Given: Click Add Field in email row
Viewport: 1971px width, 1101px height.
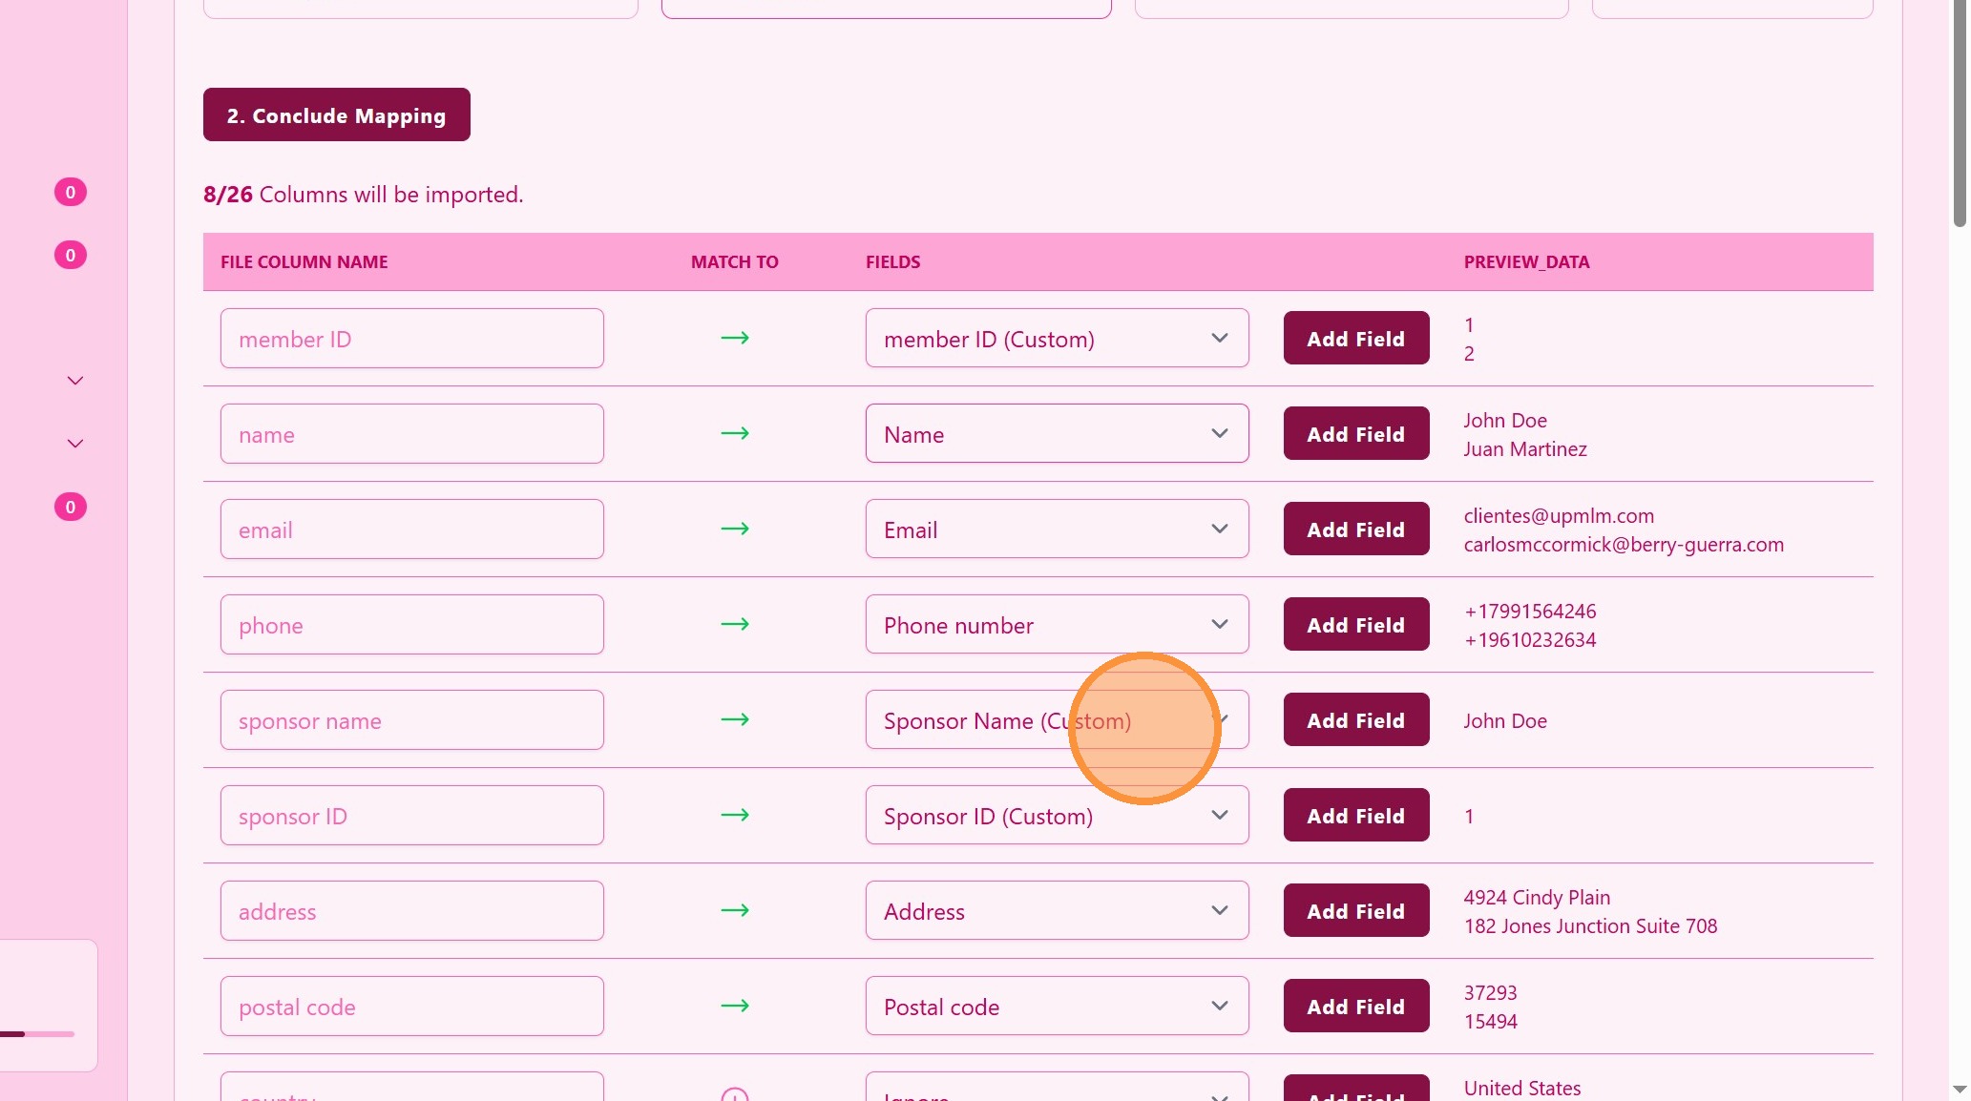Looking at the screenshot, I should 1355,530.
